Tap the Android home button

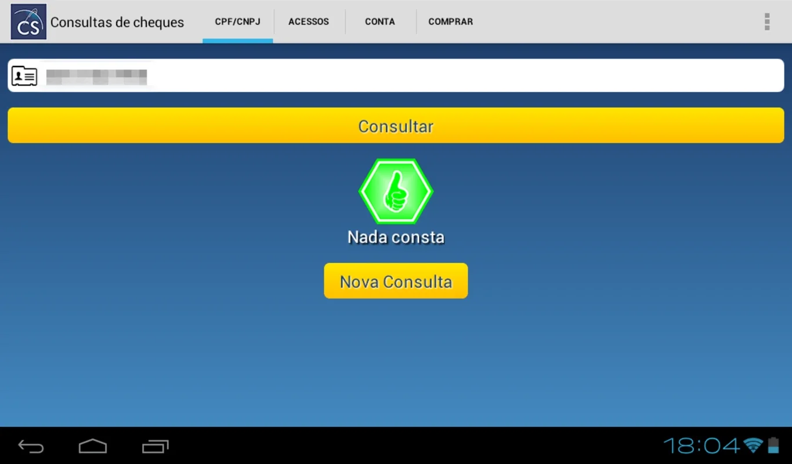click(93, 446)
